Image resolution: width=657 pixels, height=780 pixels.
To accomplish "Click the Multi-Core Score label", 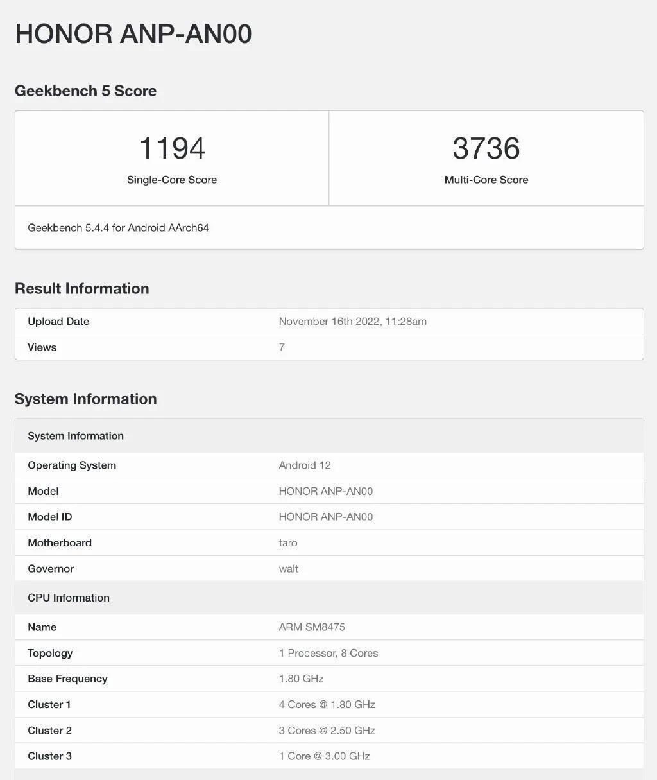I will click(x=486, y=180).
